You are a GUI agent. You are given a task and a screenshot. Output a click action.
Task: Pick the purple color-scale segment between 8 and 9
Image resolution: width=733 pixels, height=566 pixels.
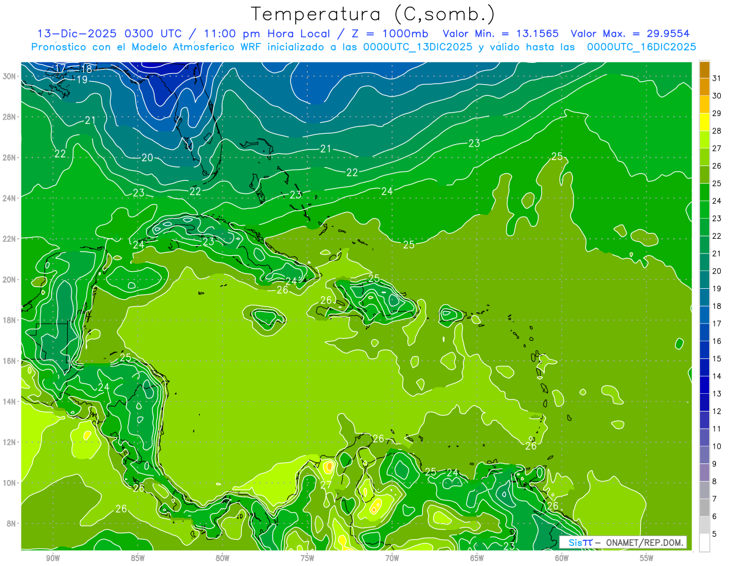(705, 473)
